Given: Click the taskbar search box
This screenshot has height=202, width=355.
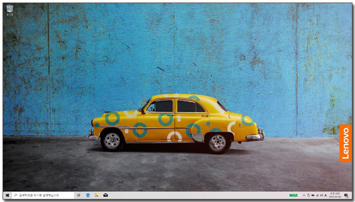Looking at the screenshot, I should click(x=43, y=195).
